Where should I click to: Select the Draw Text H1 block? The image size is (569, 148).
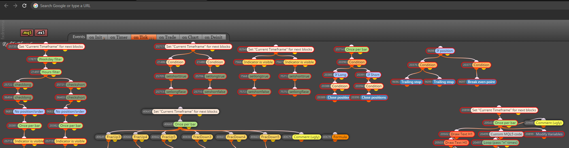[x=457, y=134]
